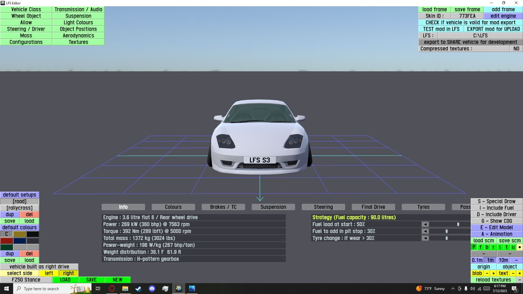The height and width of the screenshot is (294, 523).
Task: Click EXPORT mod for UPLOAD button
Action: [x=493, y=29]
